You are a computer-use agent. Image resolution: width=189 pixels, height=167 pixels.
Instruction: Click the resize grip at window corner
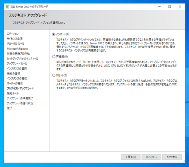pyautogui.click(x=184, y=161)
